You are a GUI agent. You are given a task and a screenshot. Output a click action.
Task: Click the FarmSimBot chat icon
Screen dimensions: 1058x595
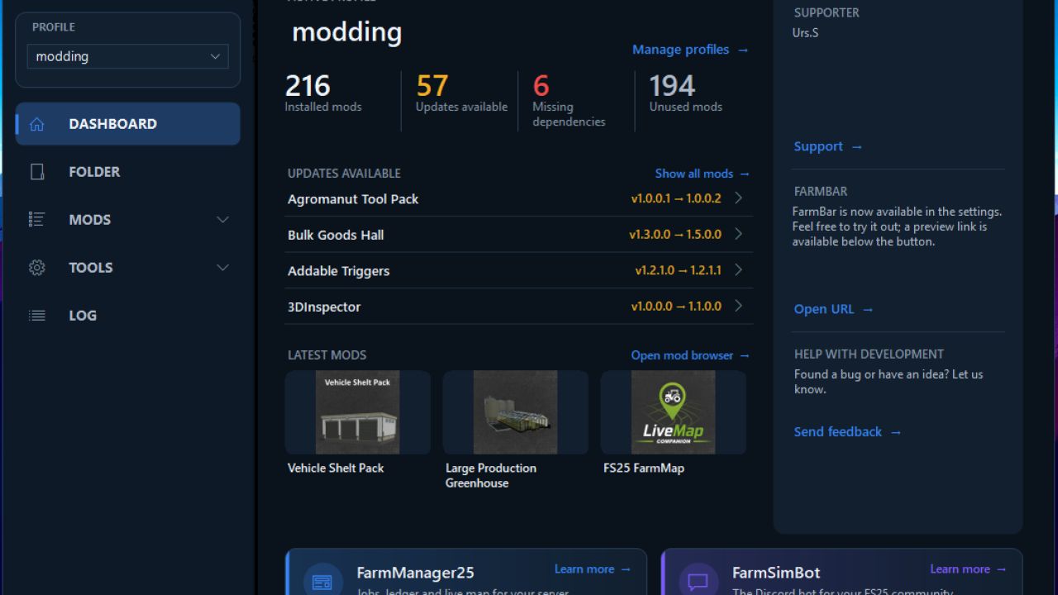[x=698, y=582]
